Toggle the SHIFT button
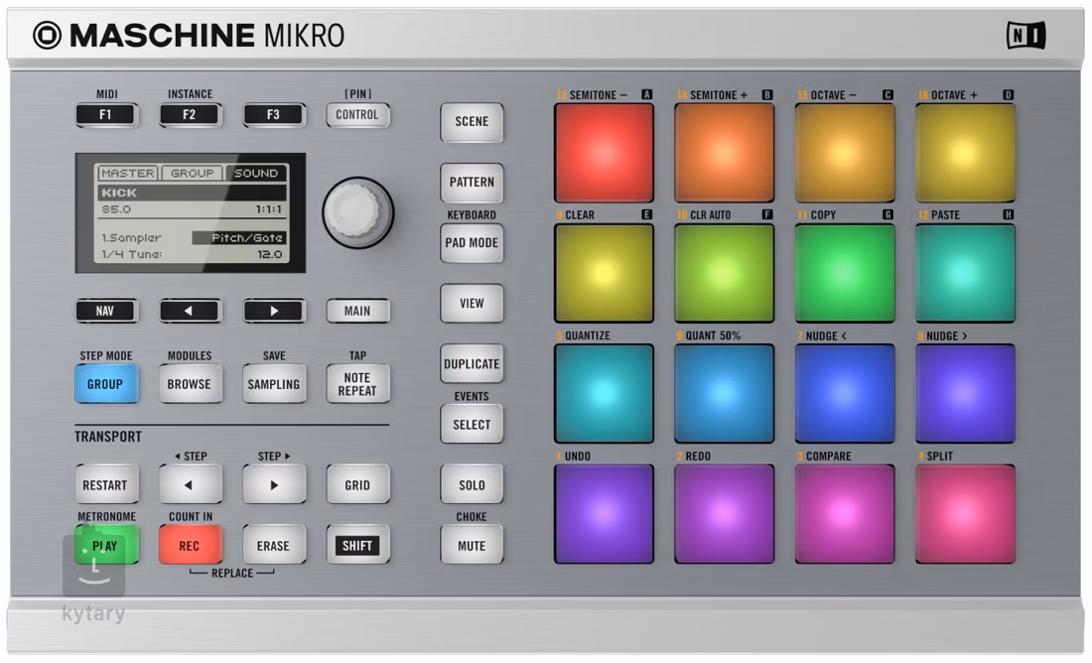The image size is (1092, 663). [357, 546]
